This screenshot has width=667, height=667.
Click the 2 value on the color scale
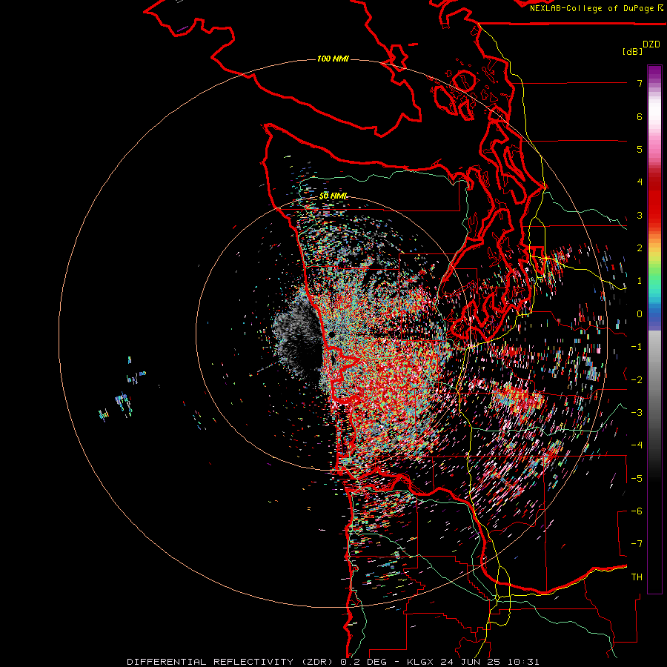click(x=640, y=248)
